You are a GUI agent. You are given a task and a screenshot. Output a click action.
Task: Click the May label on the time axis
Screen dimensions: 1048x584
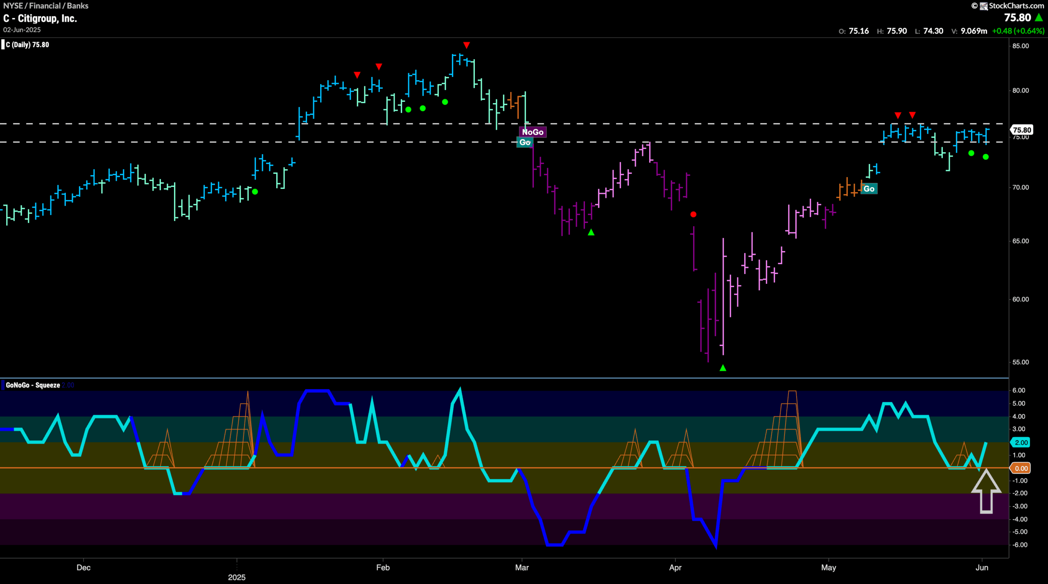click(x=829, y=567)
